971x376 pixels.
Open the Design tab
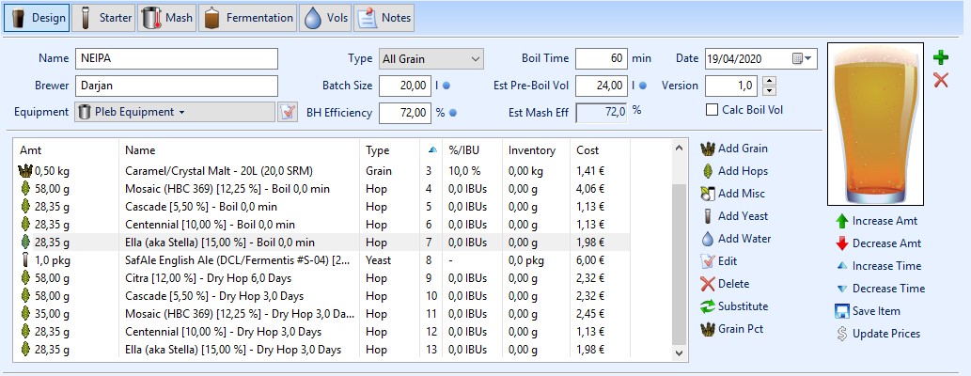click(x=37, y=18)
